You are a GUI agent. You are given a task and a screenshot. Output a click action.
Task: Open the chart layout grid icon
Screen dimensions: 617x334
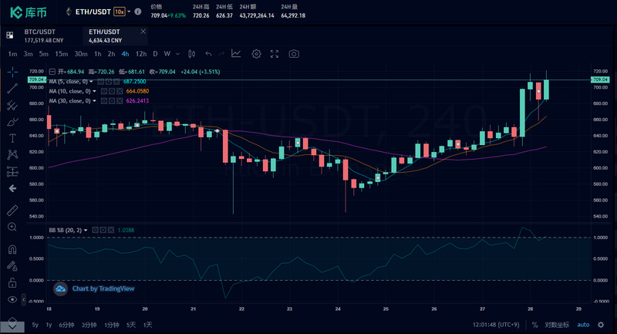point(10,35)
